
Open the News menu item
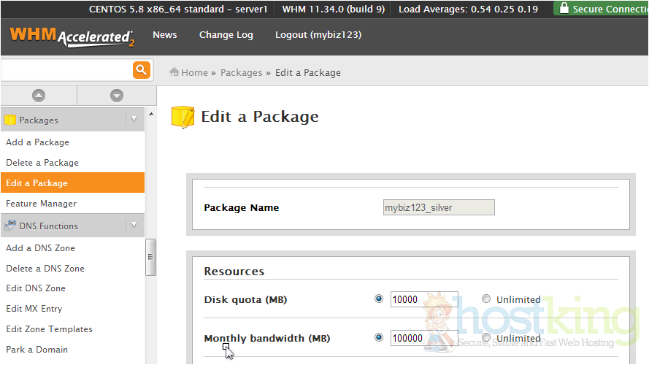pos(164,35)
